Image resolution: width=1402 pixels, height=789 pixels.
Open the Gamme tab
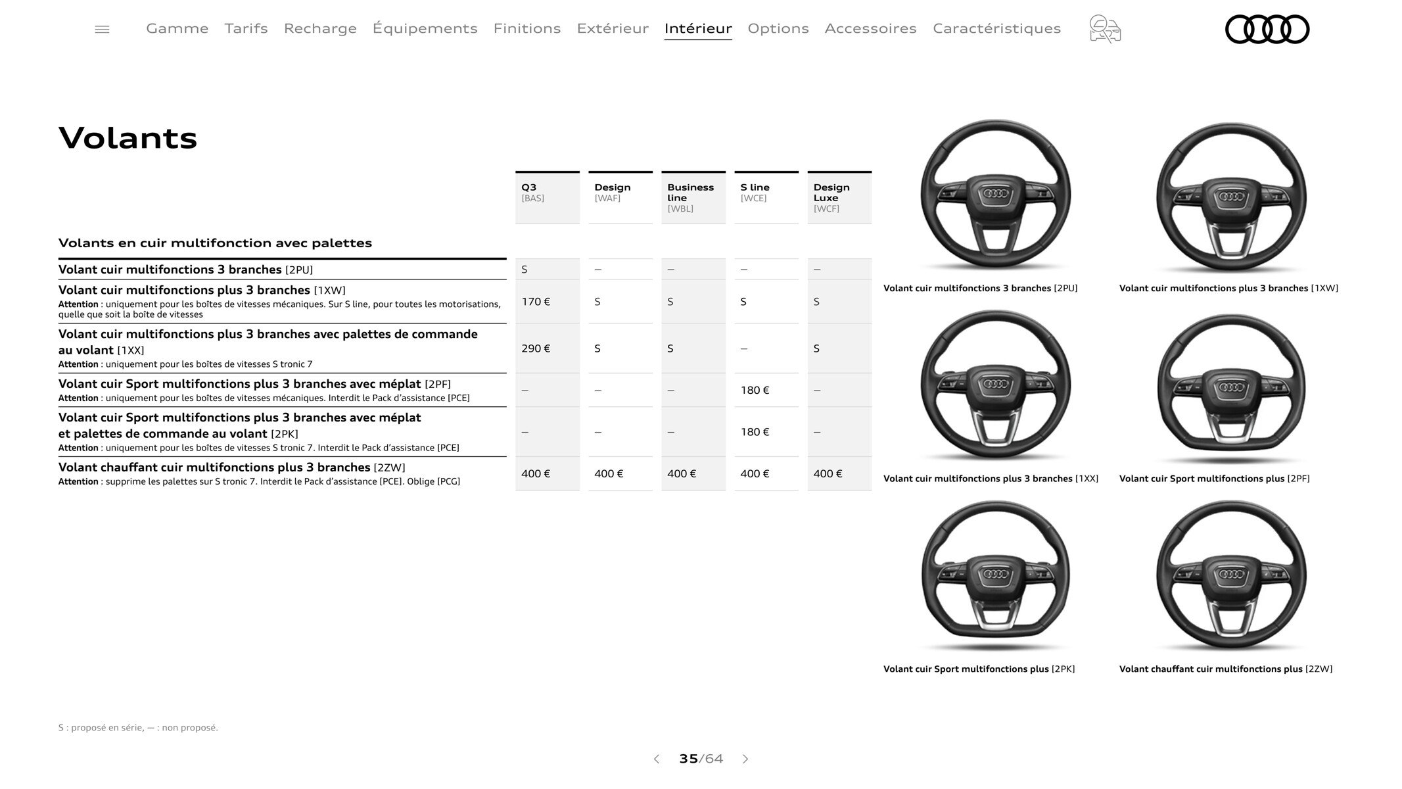177,28
